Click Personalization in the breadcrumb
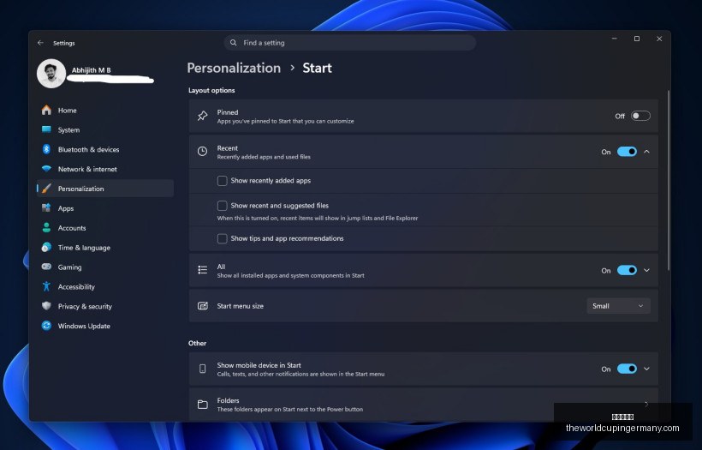Screen dimensions: 702x450 (234, 68)
